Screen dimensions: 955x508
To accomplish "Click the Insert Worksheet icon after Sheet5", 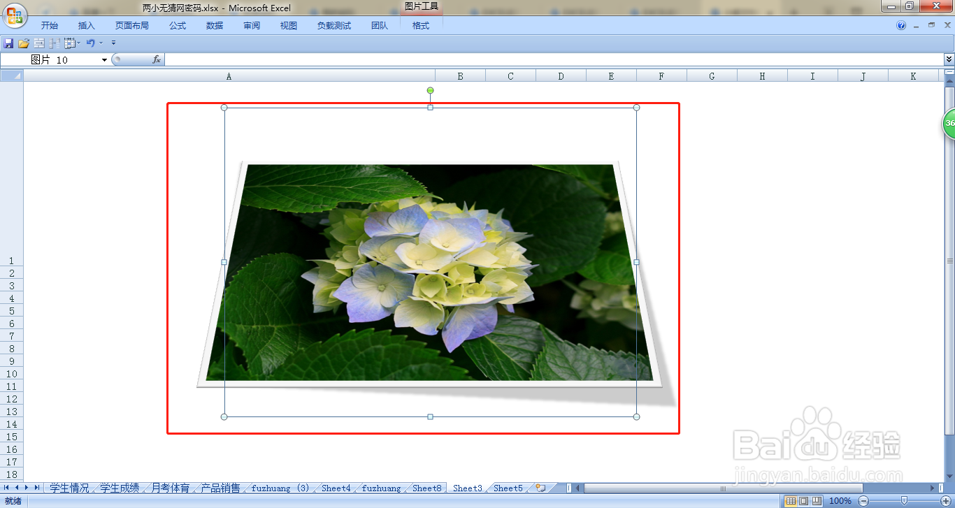I will (x=540, y=488).
